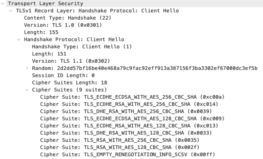Select the TLS_EMPTY_RENEGOTIATION_INFO_SCSV cipher suite row
This screenshot has width=263, height=159.
pos(127,154)
